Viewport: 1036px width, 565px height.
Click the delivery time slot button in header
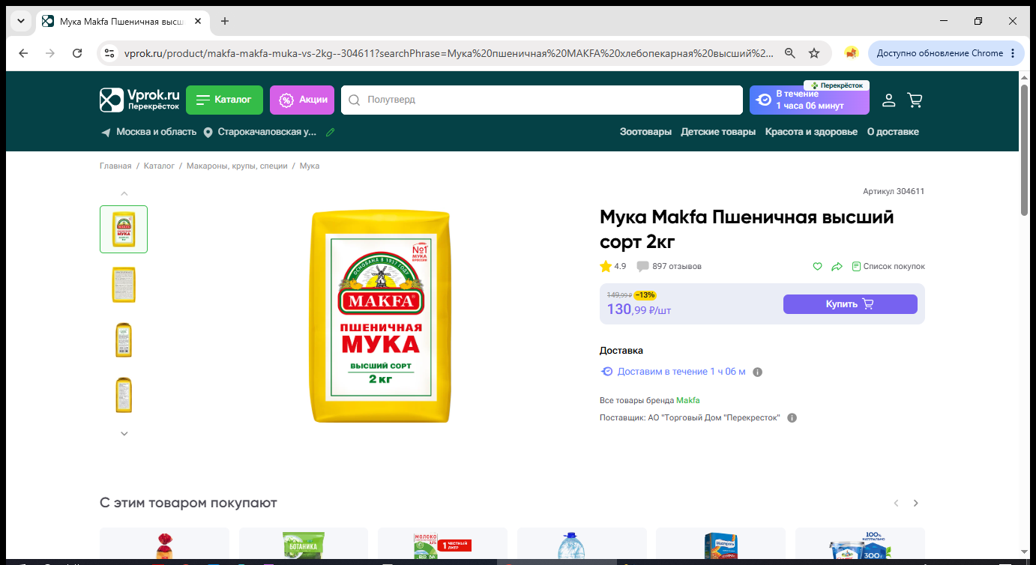click(x=810, y=100)
